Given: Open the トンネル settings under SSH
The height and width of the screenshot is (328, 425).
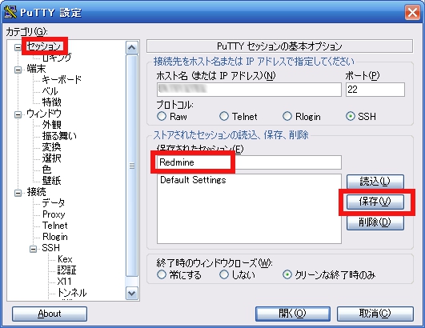Looking at the screenshot, I should tap(72, 293).
